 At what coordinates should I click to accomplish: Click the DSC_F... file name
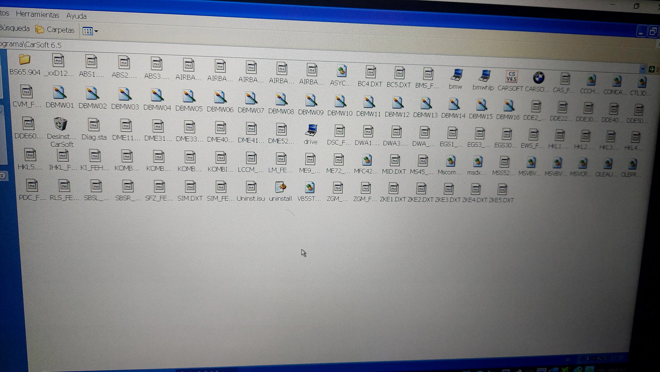click(x=339, y=141)
